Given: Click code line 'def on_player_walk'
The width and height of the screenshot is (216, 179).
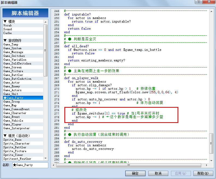Looking at the screenshot, I should coord(81,78).
